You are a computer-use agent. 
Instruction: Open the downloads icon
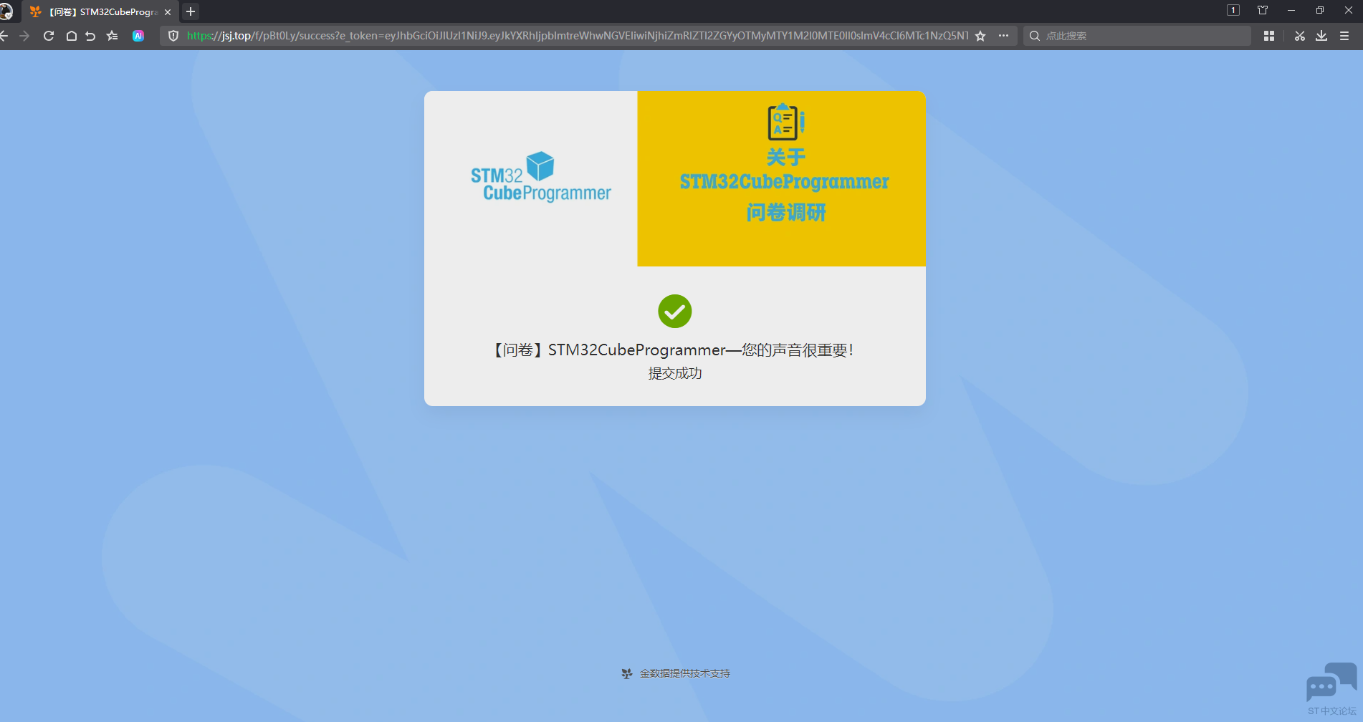[1321, 36]
